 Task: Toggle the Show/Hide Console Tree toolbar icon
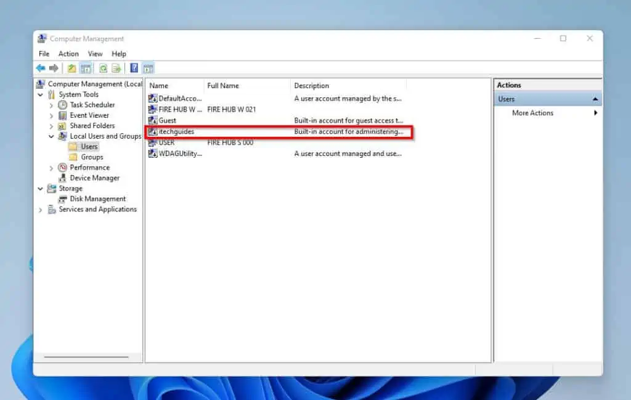pos(86,68)
